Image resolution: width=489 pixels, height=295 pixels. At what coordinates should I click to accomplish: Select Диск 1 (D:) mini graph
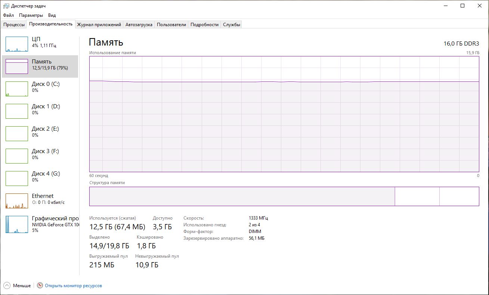tap(17, 111)
